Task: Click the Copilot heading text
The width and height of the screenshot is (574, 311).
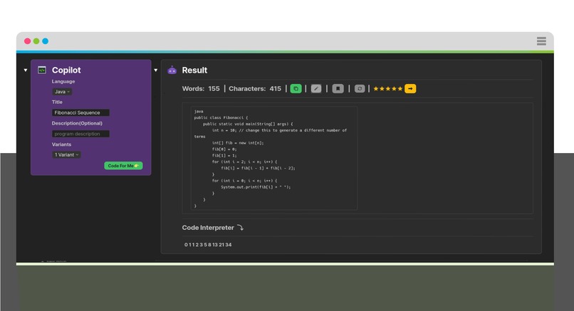Action: [x=66, y=70]
